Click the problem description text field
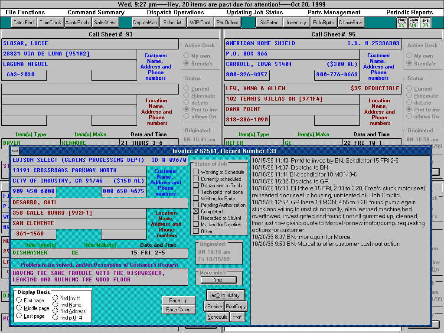444x333 pixels. pyautogui.click(x=100, y=277)
